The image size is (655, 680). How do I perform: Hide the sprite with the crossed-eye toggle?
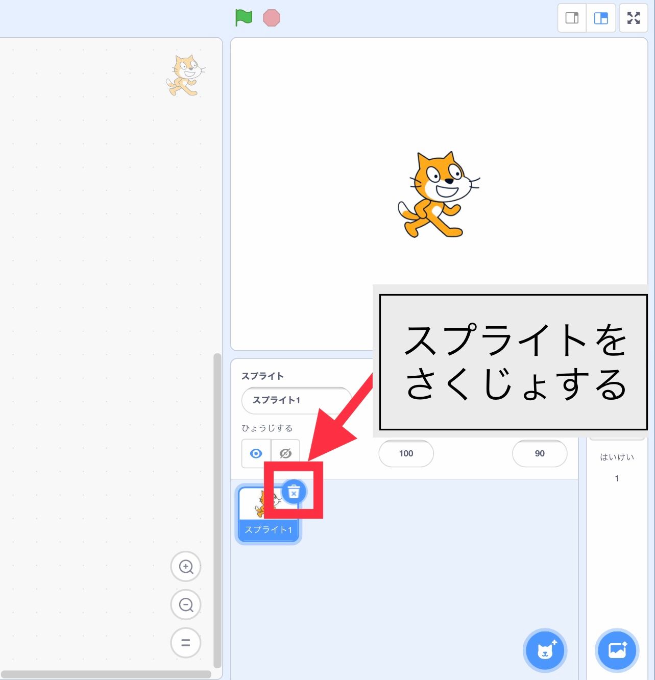[x=285, y=452]
